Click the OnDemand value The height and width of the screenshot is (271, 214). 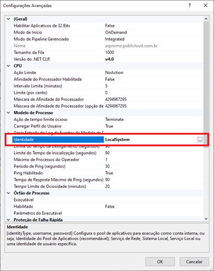click(116, 33)
